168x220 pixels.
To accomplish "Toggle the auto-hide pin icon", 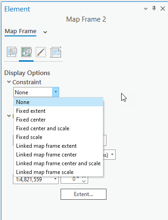I will pos(154,8).
